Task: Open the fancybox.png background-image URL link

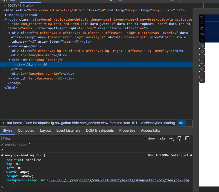Action: [119, 180]
